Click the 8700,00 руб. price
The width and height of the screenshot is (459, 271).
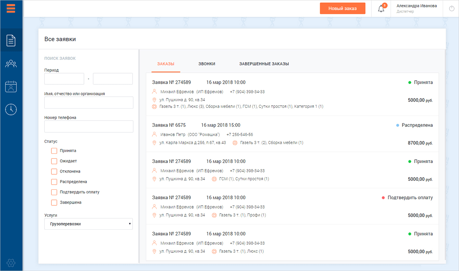click(420, 143)
